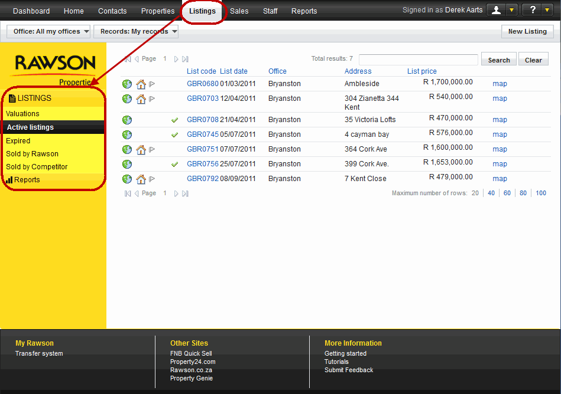Screen dimensions: 561x394
Task: Click the house icon for listing GBR0792
Action: click(x=141, y=179)
